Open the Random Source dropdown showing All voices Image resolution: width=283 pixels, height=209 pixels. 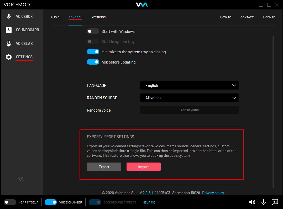coord(190,98)
